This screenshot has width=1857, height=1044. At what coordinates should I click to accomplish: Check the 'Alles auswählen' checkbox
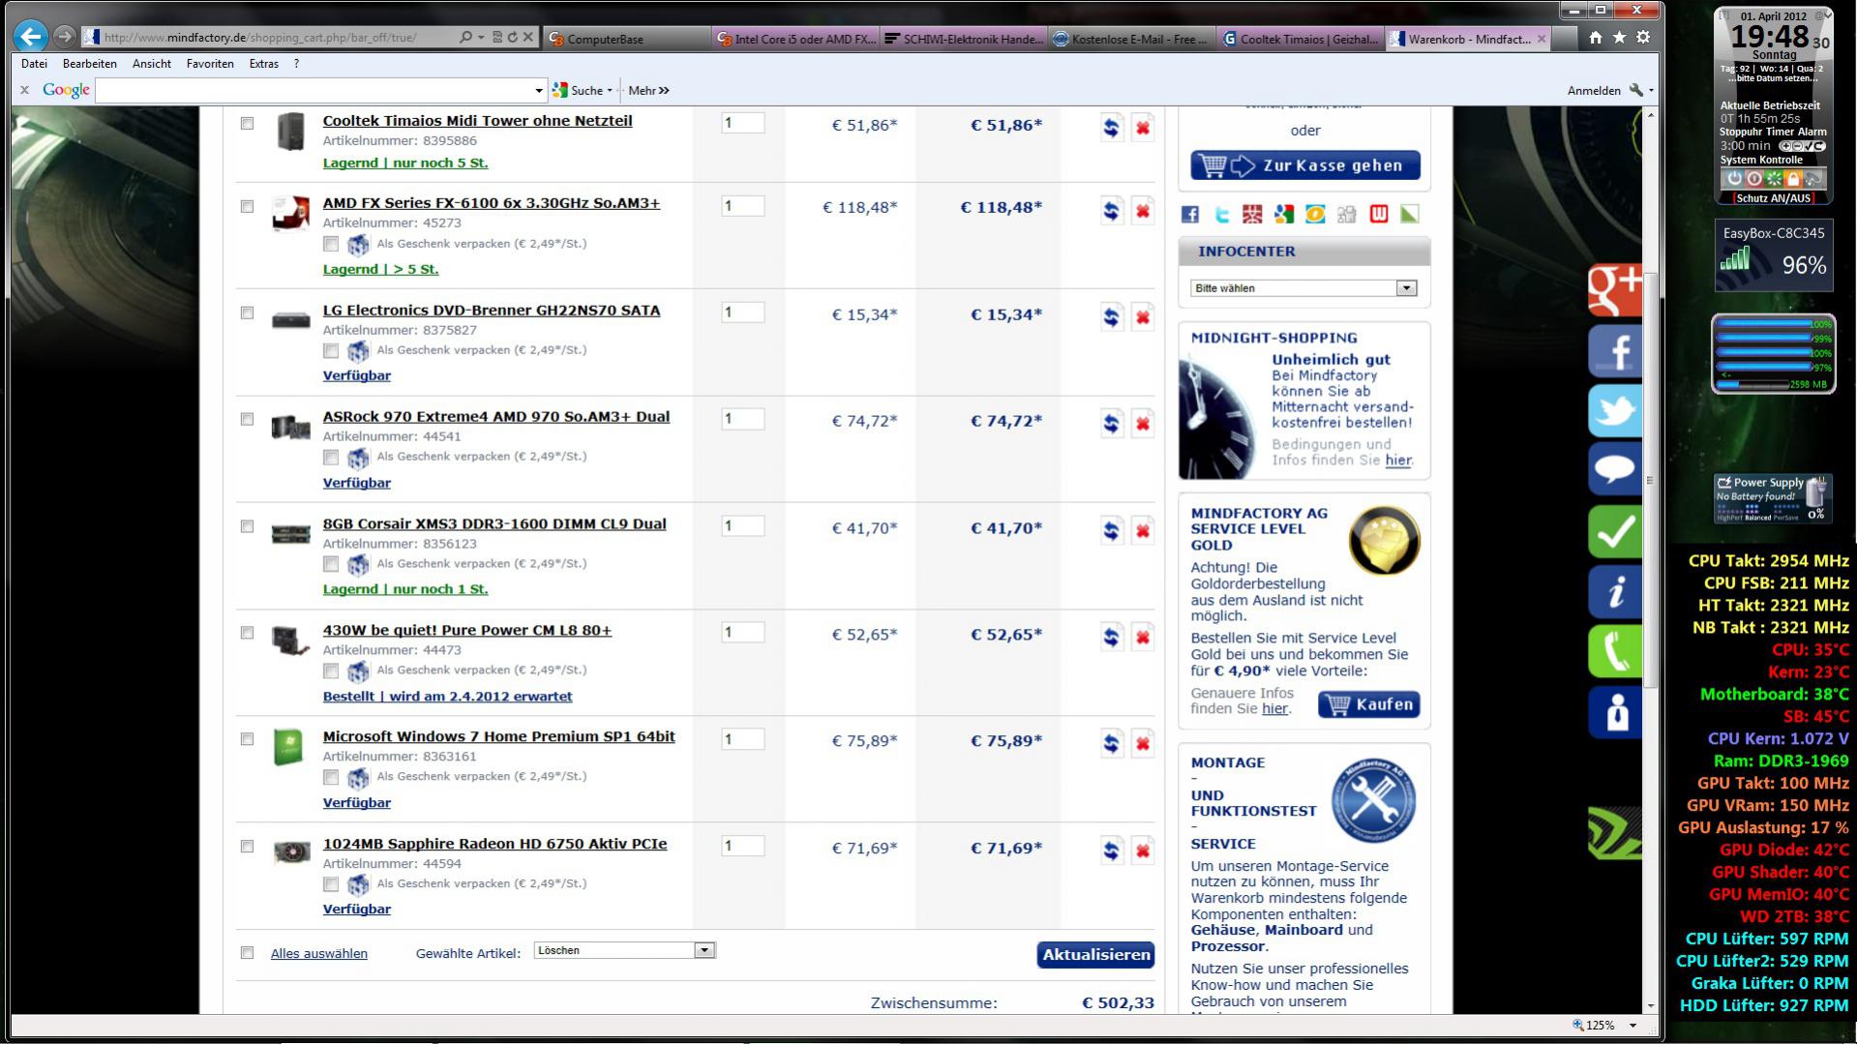pos(247,953)
